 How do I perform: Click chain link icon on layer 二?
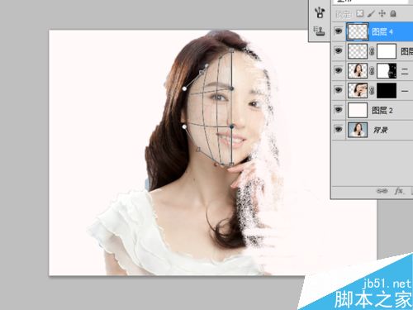click(x=372, y=71)
